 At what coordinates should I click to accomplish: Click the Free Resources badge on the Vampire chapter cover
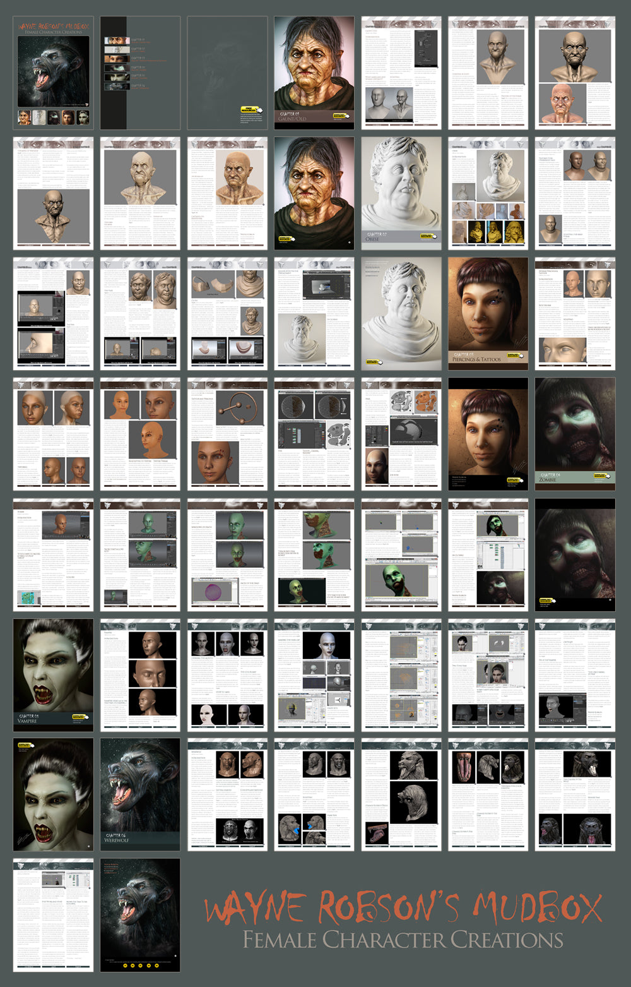79,717
